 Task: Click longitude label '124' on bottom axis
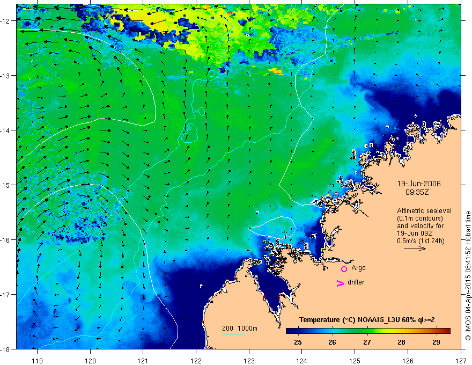(301, 361)
